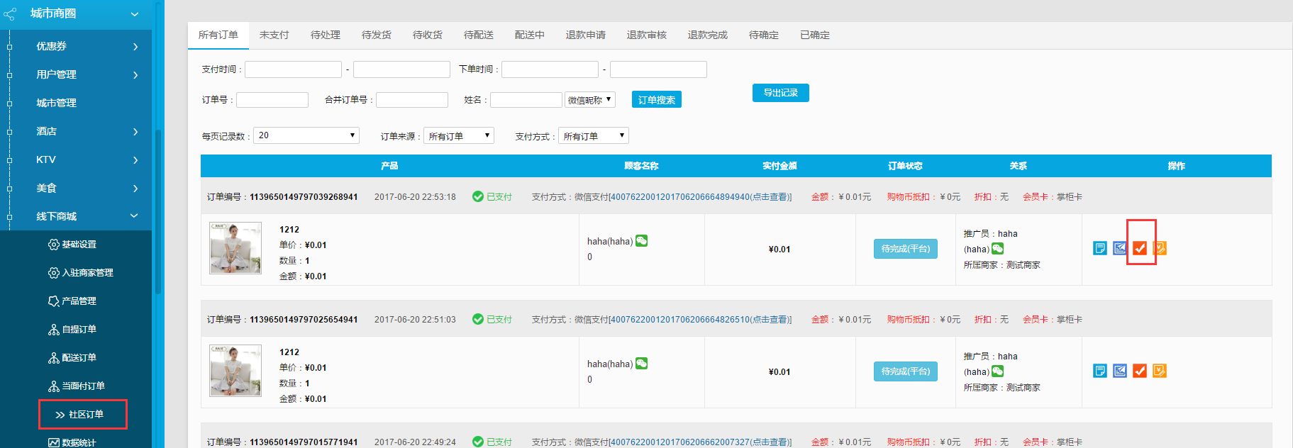Switch to the 未支付 tab

coord(274,35)
